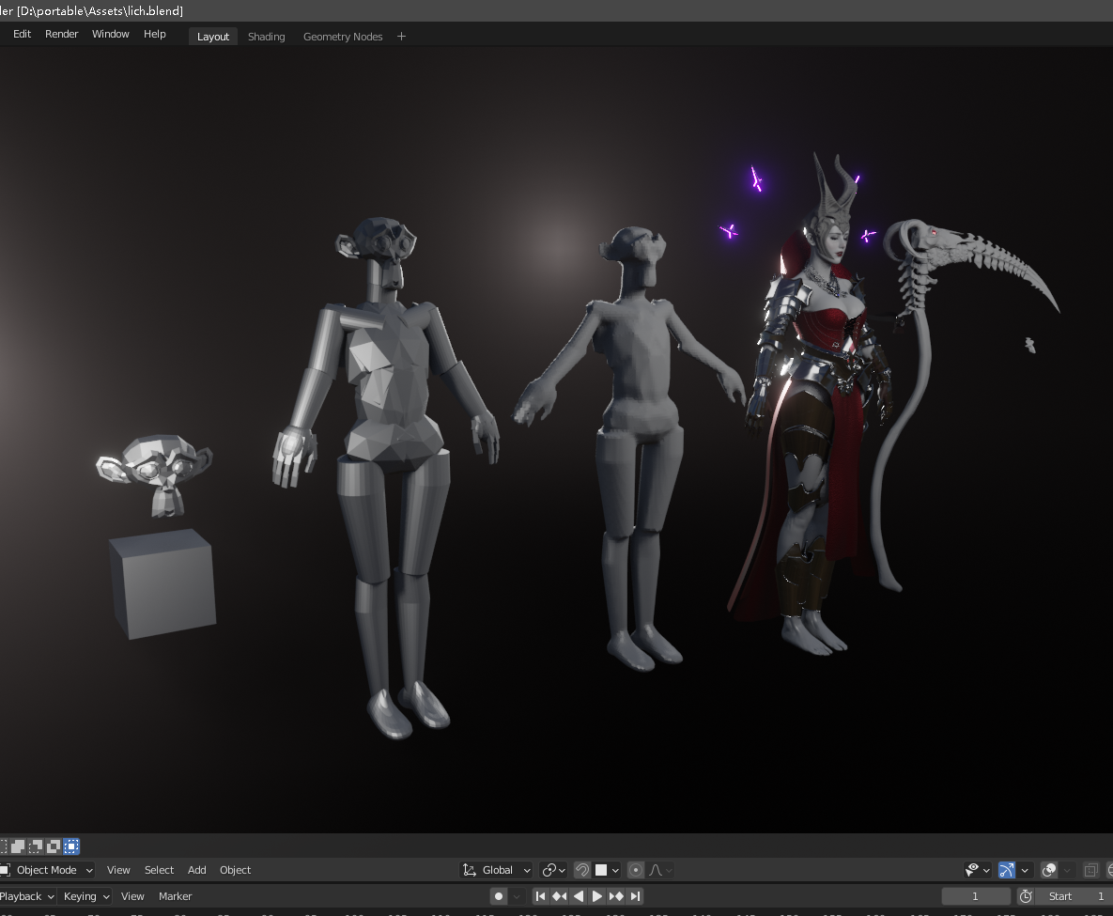Open the timeline Marker menu
The width and height of the screenshot is (1113, 916).
coord(176,896)
